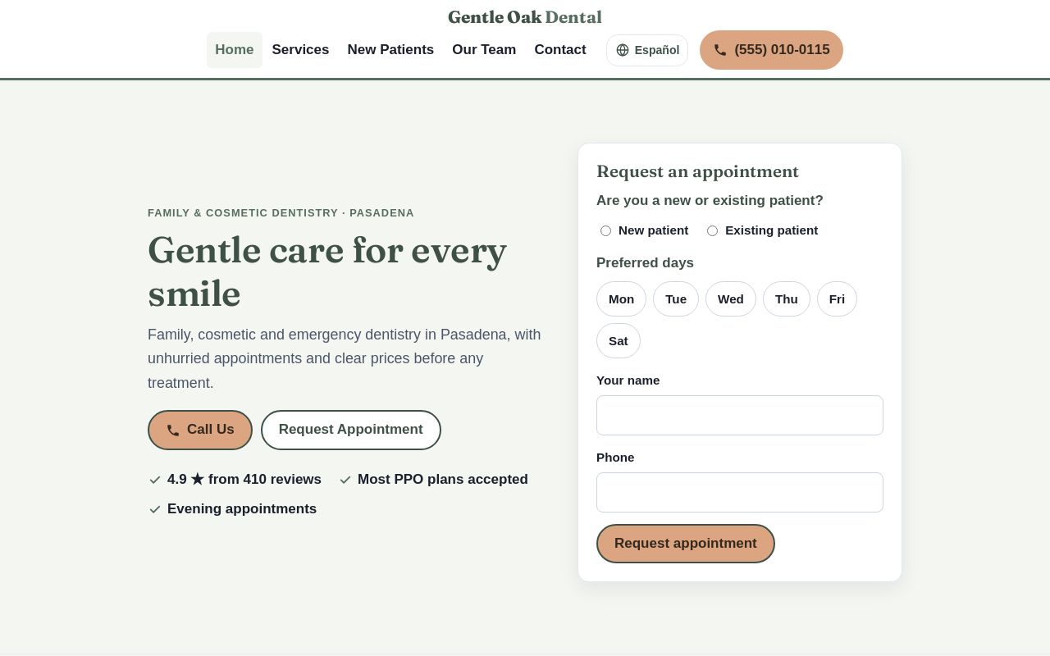This screenshot has height=656, width=1050.
Task: Click the 'Request an appointment' form title
Action: point(697,171)
